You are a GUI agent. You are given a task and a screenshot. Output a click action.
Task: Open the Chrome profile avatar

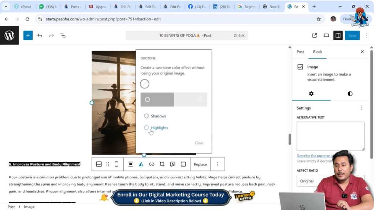[333, 19]
